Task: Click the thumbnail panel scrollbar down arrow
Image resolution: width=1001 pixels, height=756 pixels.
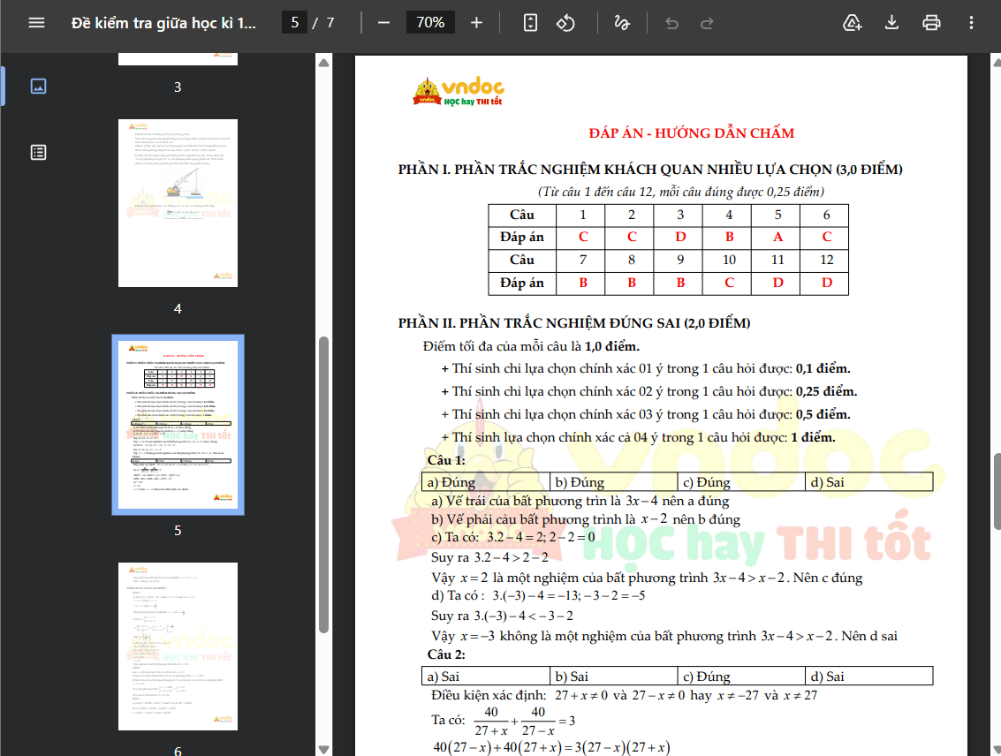Action: [x=323, y=749]
